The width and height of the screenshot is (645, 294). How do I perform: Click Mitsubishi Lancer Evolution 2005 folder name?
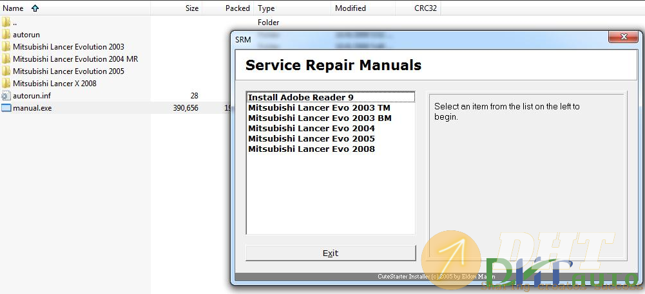68,71
